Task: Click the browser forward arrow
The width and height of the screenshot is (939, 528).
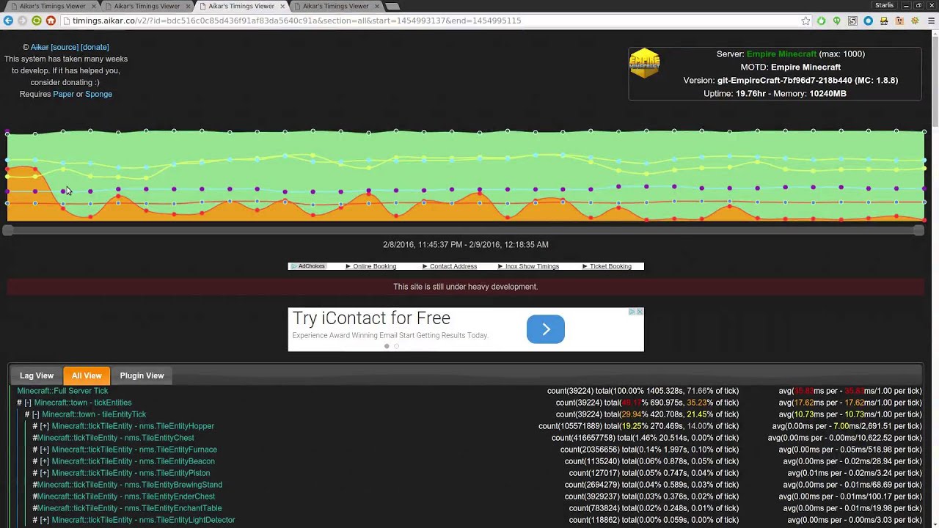Action: [x=22, y=21]
